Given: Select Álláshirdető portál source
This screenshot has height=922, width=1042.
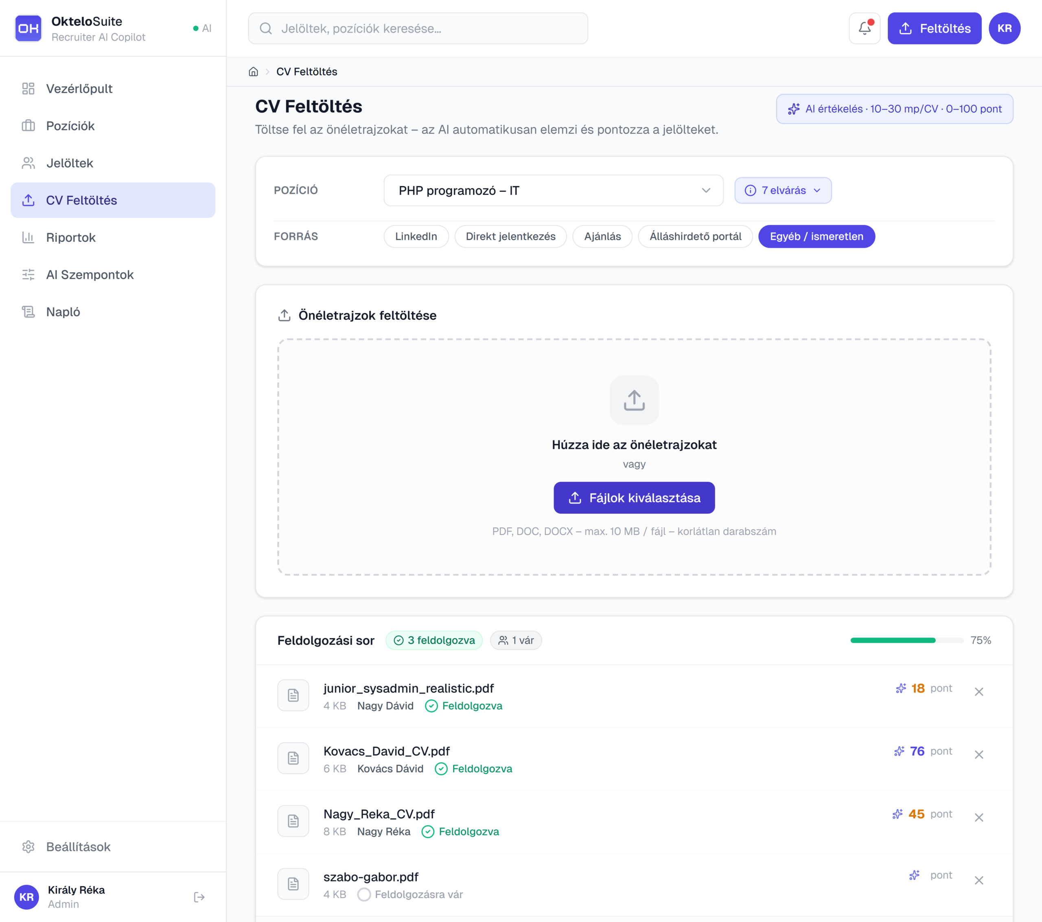Looking at the screenshot, I should click(x=695, y=236).
